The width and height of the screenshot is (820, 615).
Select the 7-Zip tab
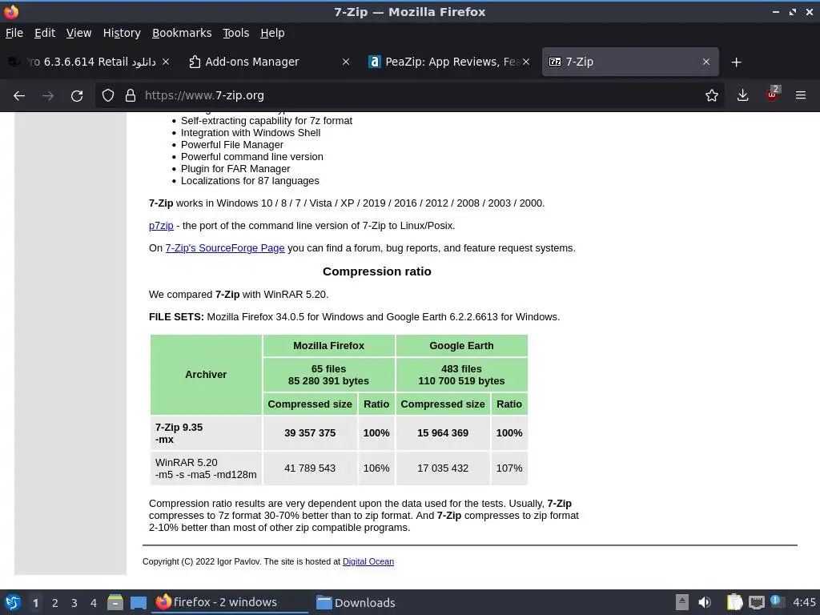click(x=630, y=62)
